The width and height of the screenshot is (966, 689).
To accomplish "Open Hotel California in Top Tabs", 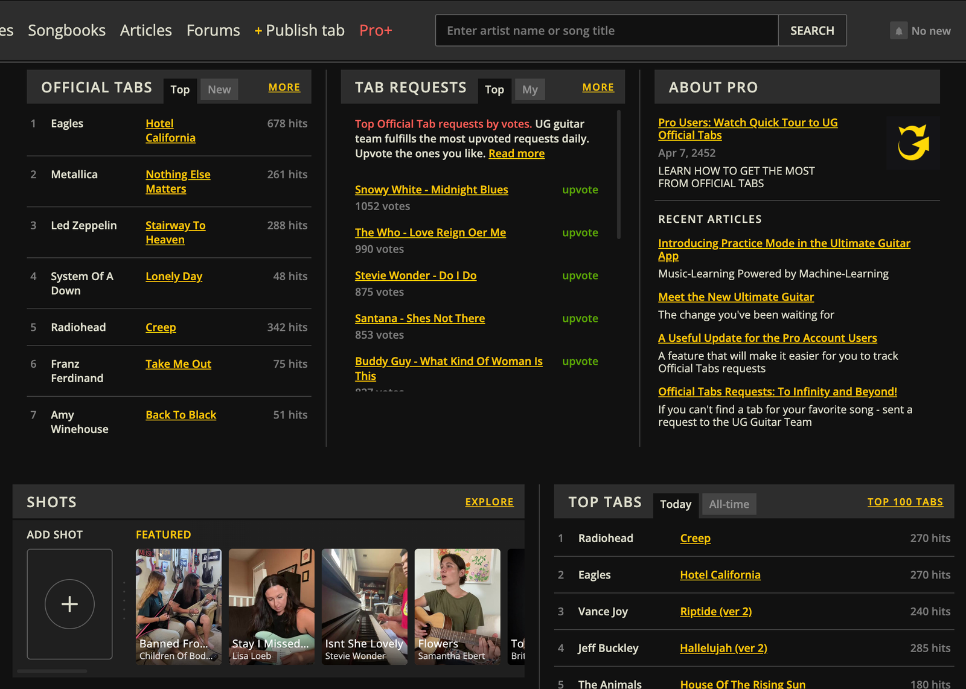I will tap(720, 575).
